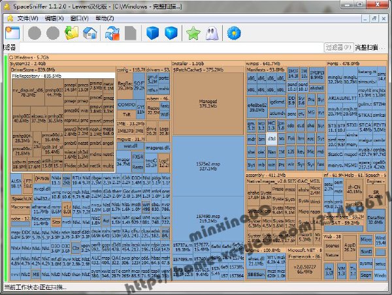Image resolution: width=392 pixels, height=295 pixels.
Task: Click the WinSAT - 59.2Mb header
Action: [343, 223]
